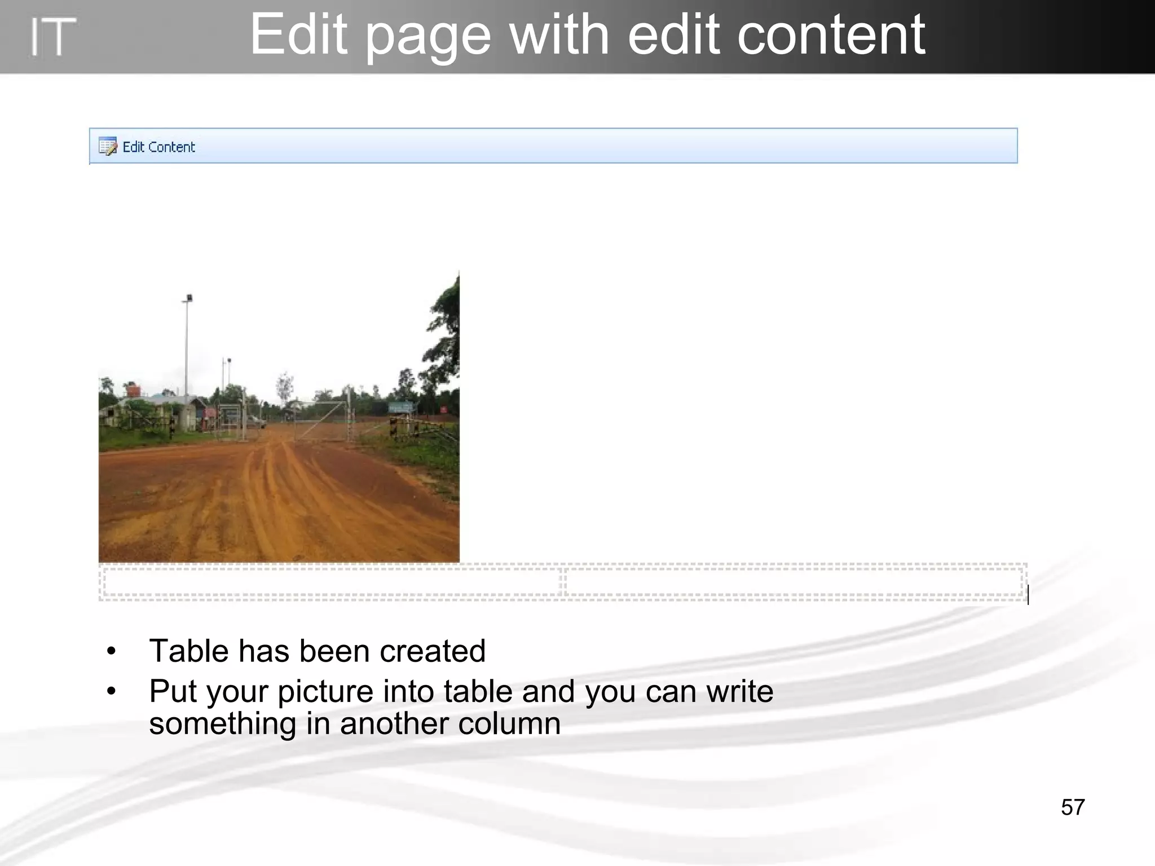Click the Edit Content pencil icon
The image size is (1155, 866).
coord(108,147)
